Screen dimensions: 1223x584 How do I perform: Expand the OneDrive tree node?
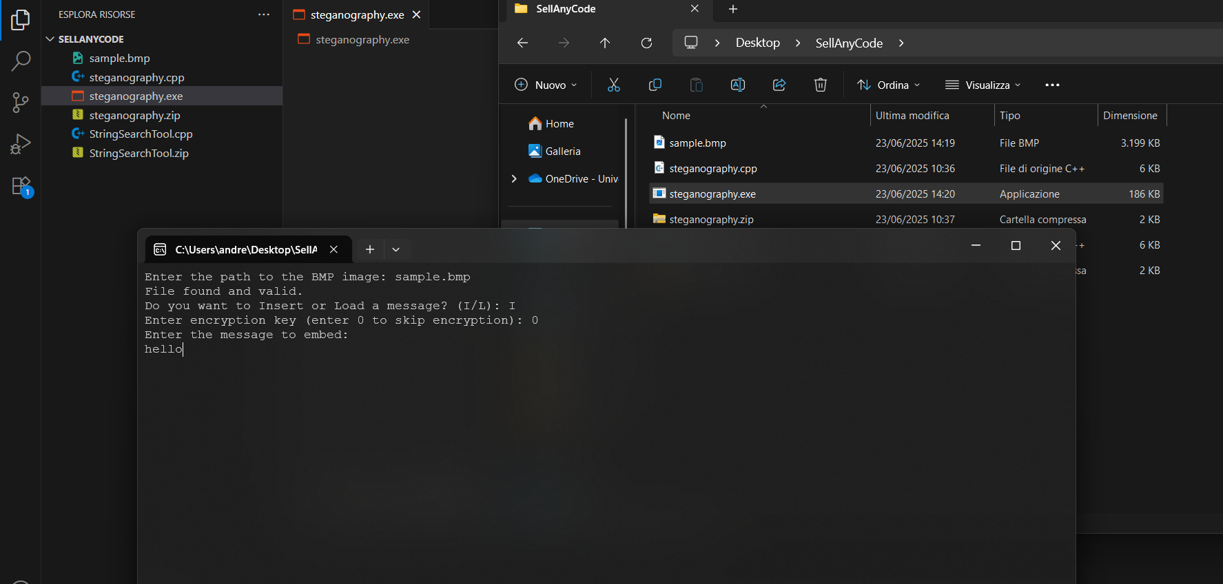[x=514, y=179]
